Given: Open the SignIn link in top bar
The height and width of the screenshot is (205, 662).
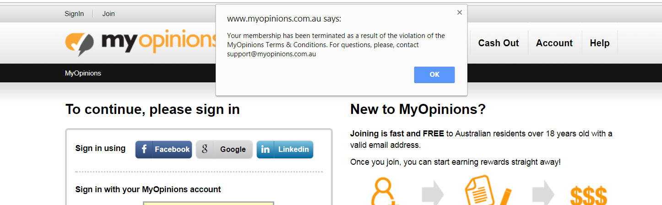Looking at the screenshot, I should point(74,14).
